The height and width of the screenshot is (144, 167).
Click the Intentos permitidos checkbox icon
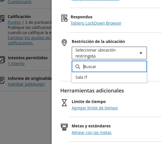(x=2, y=60)
